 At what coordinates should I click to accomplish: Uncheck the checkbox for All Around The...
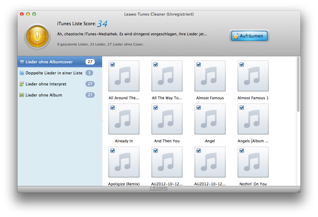[113, 65]
